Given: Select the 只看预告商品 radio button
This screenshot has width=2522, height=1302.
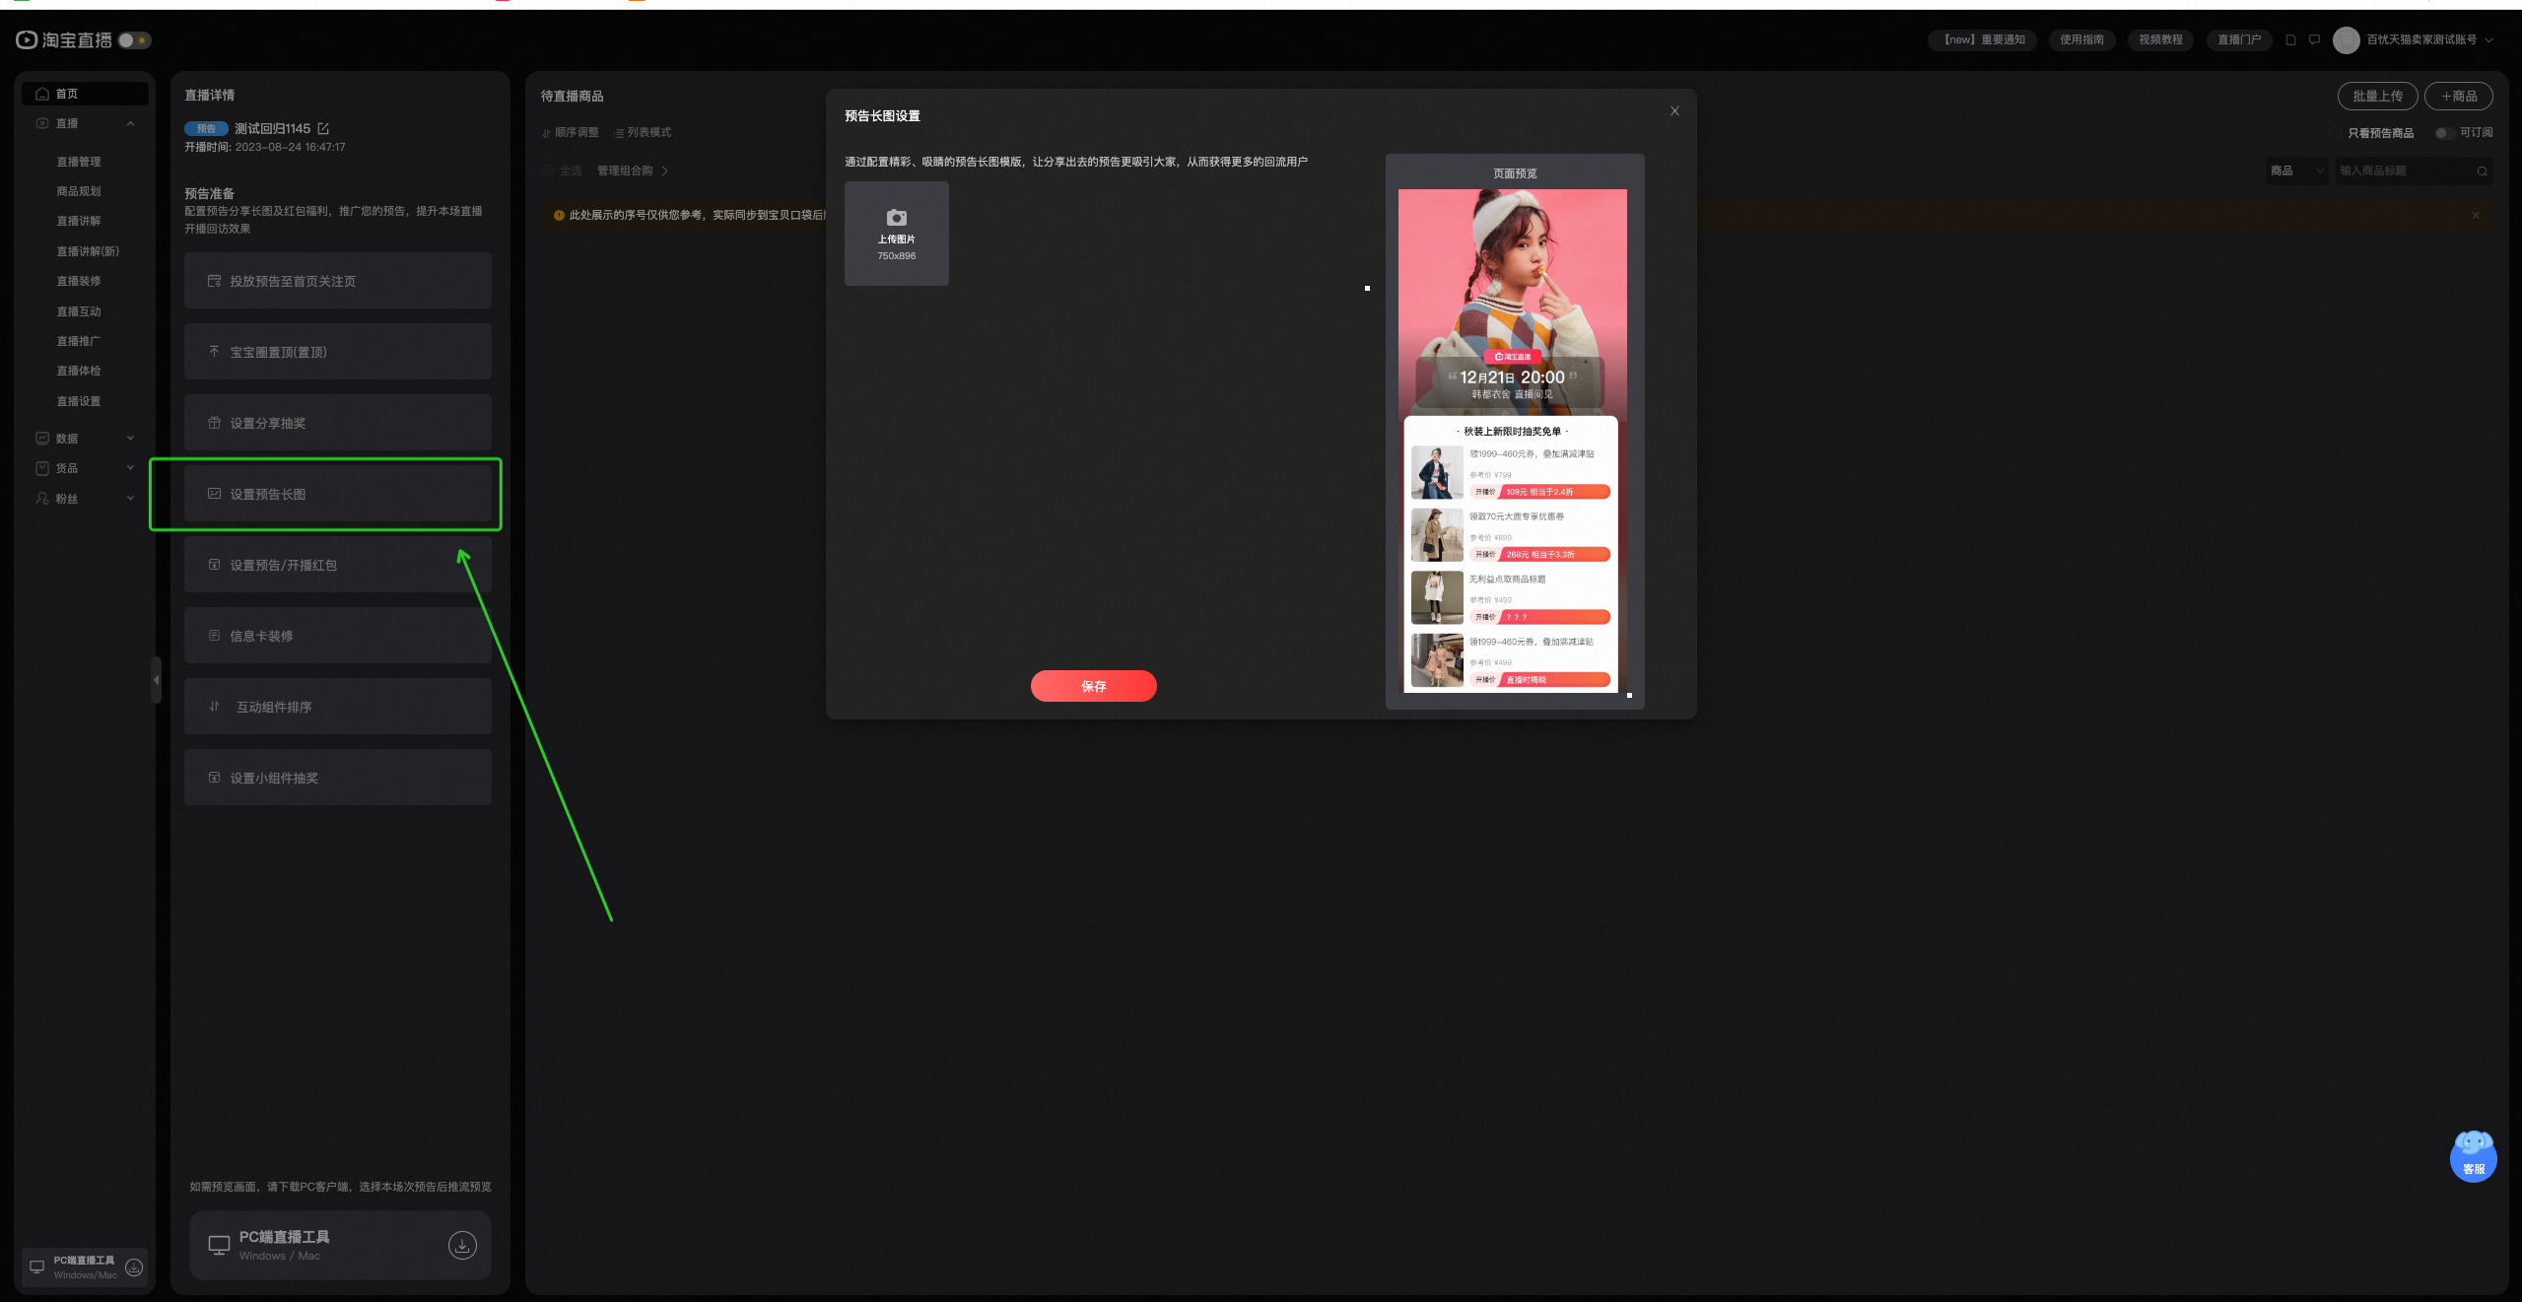Looking at the screenshot, I should click(2335, 133).
